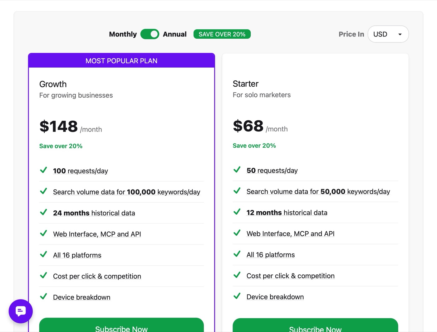Click Growth plan's 'Cost per click & competition'

tap(97, 276)
